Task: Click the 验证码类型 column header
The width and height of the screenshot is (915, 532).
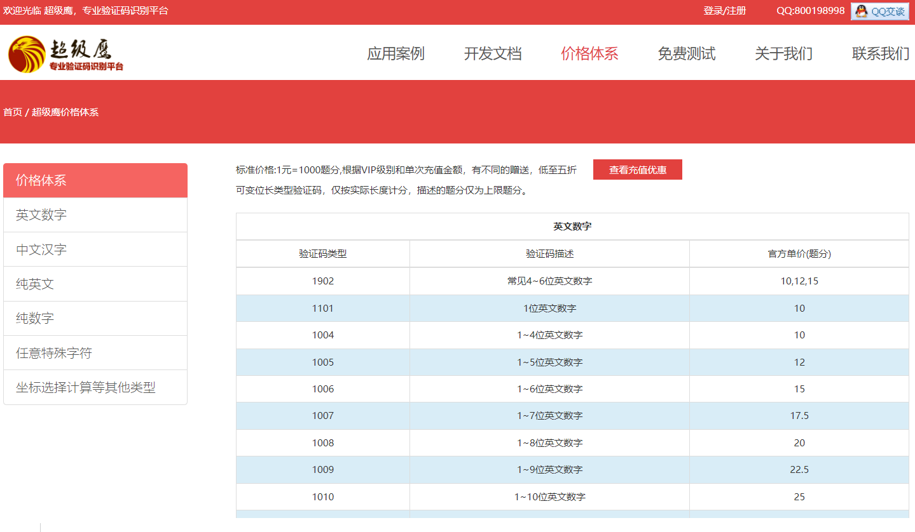Action: [323, 254]
